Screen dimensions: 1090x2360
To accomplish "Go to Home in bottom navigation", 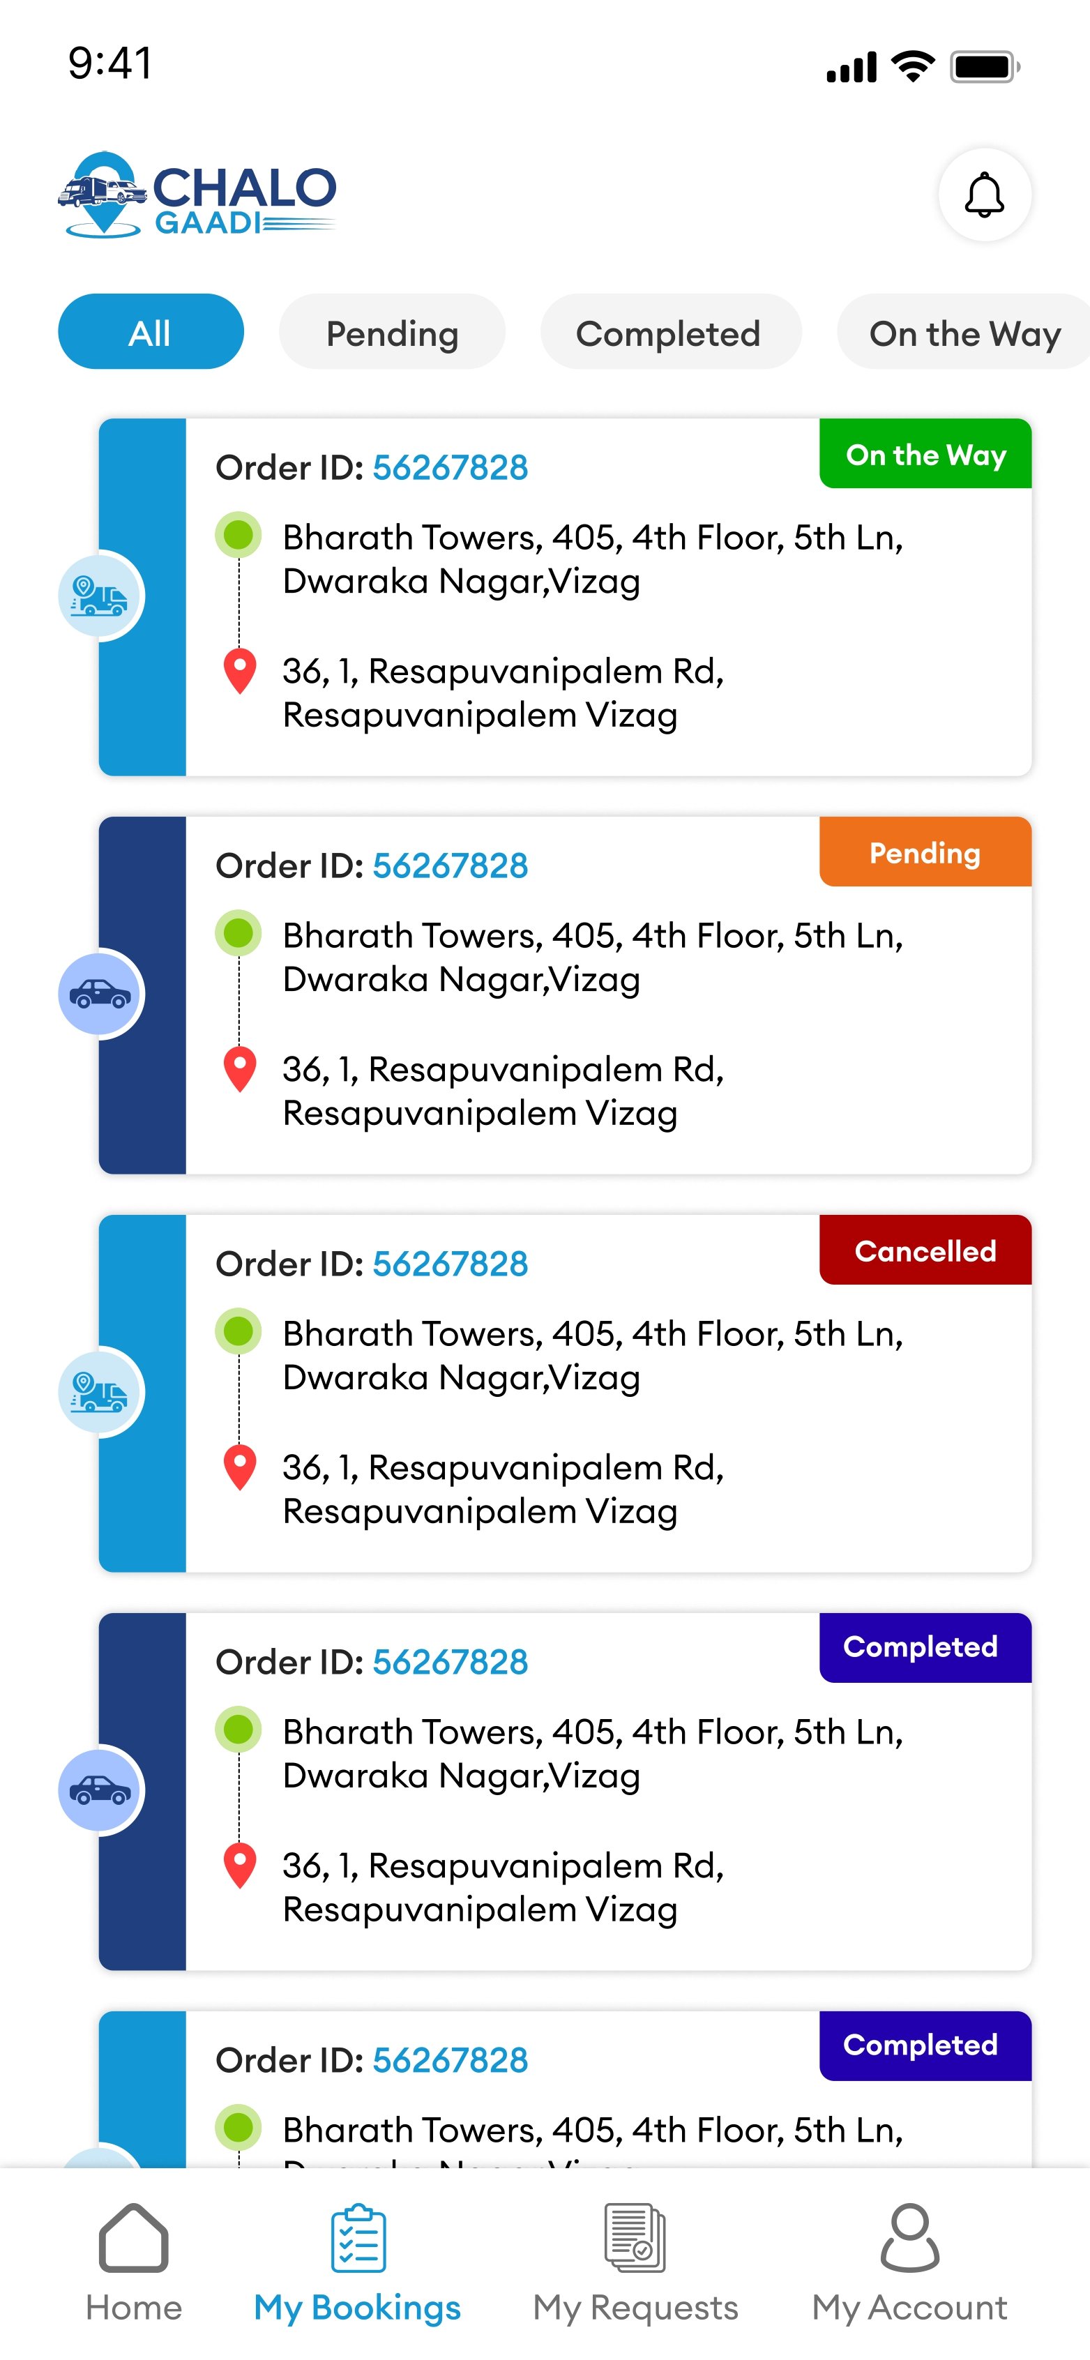I will click(134, 2262).
